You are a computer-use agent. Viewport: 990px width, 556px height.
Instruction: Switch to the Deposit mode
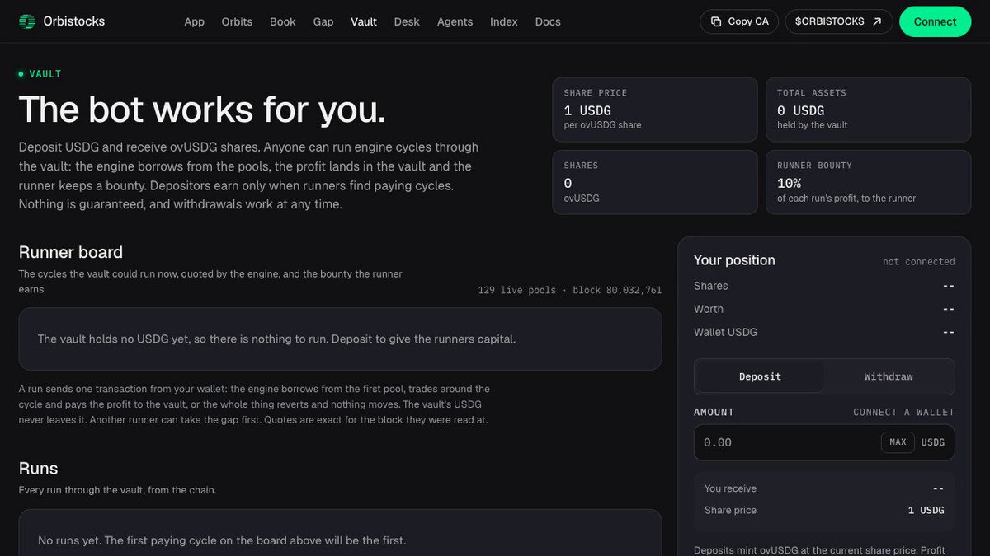pos(760,376)
